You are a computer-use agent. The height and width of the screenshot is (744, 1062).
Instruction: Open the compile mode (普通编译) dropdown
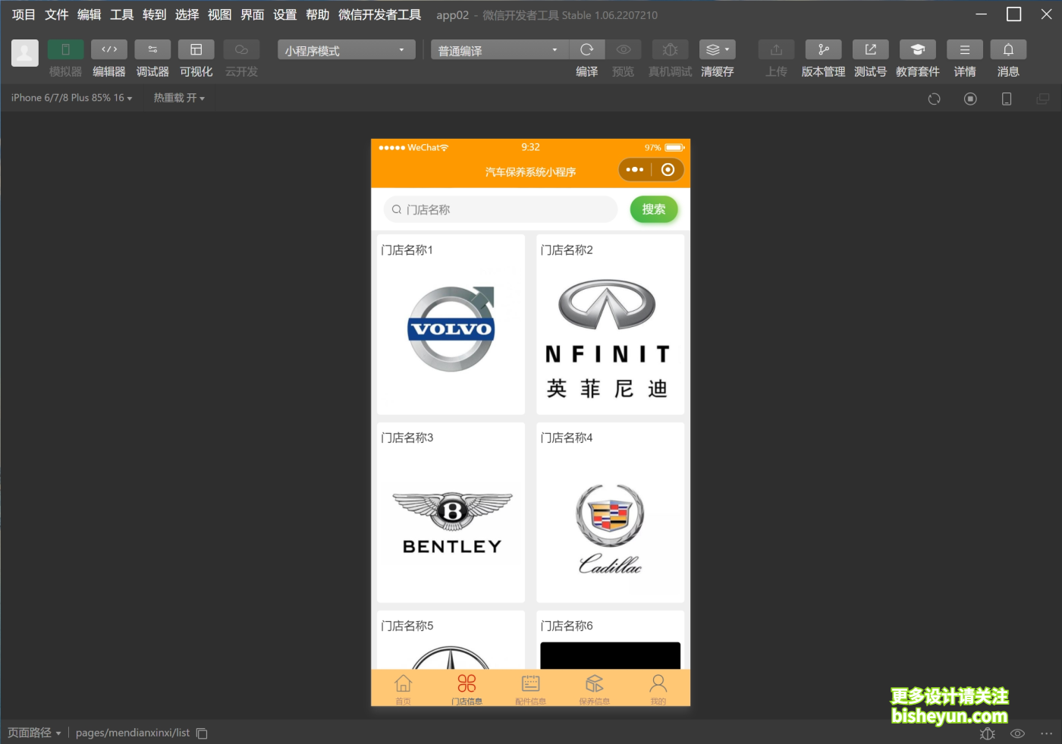[499, 50]
